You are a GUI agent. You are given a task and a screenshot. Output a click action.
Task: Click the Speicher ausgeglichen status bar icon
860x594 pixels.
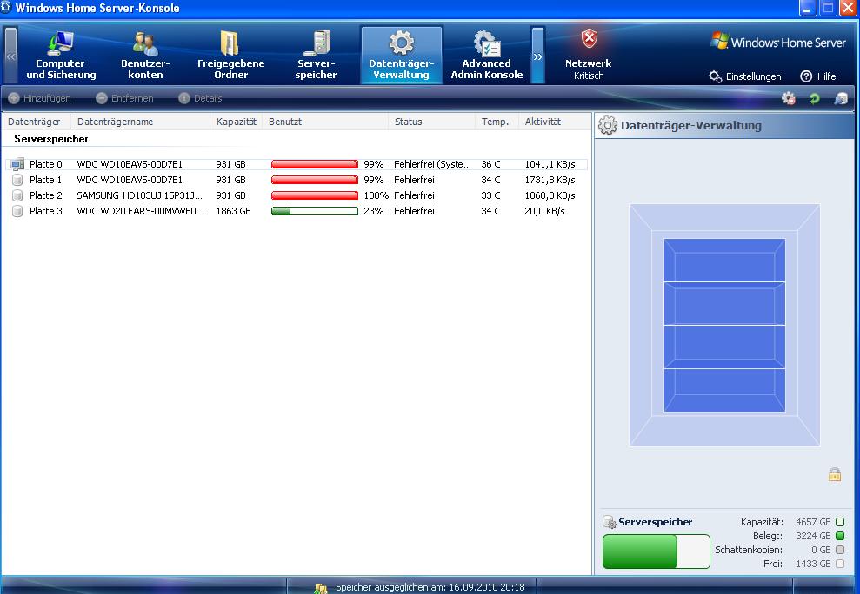(321, 588)
